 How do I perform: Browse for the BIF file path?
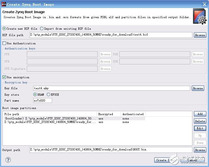[200, 35]
